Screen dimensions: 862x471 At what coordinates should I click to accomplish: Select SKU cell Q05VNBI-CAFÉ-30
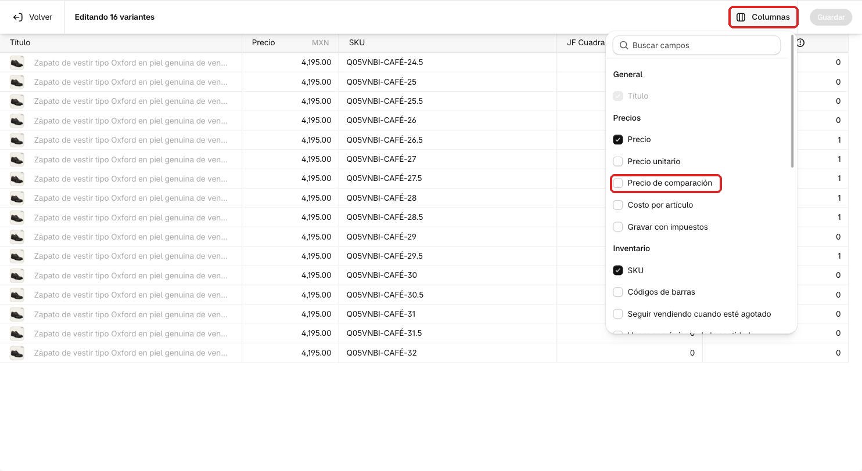[448, 276]
